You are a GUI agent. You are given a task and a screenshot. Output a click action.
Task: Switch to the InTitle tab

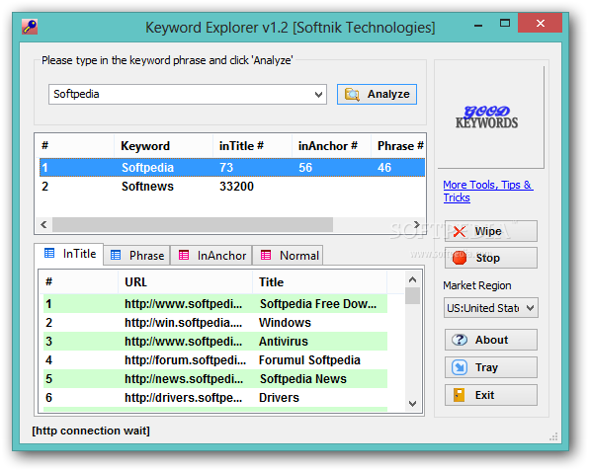click(69, 254)
